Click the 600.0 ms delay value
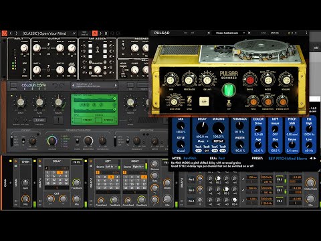 pyautogui.click(x=202, y=137)
